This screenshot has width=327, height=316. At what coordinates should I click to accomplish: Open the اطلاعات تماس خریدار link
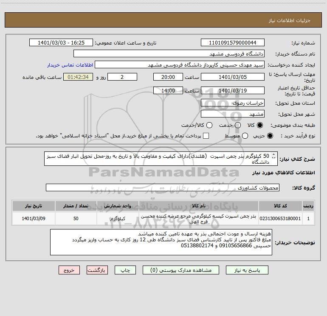70,65
